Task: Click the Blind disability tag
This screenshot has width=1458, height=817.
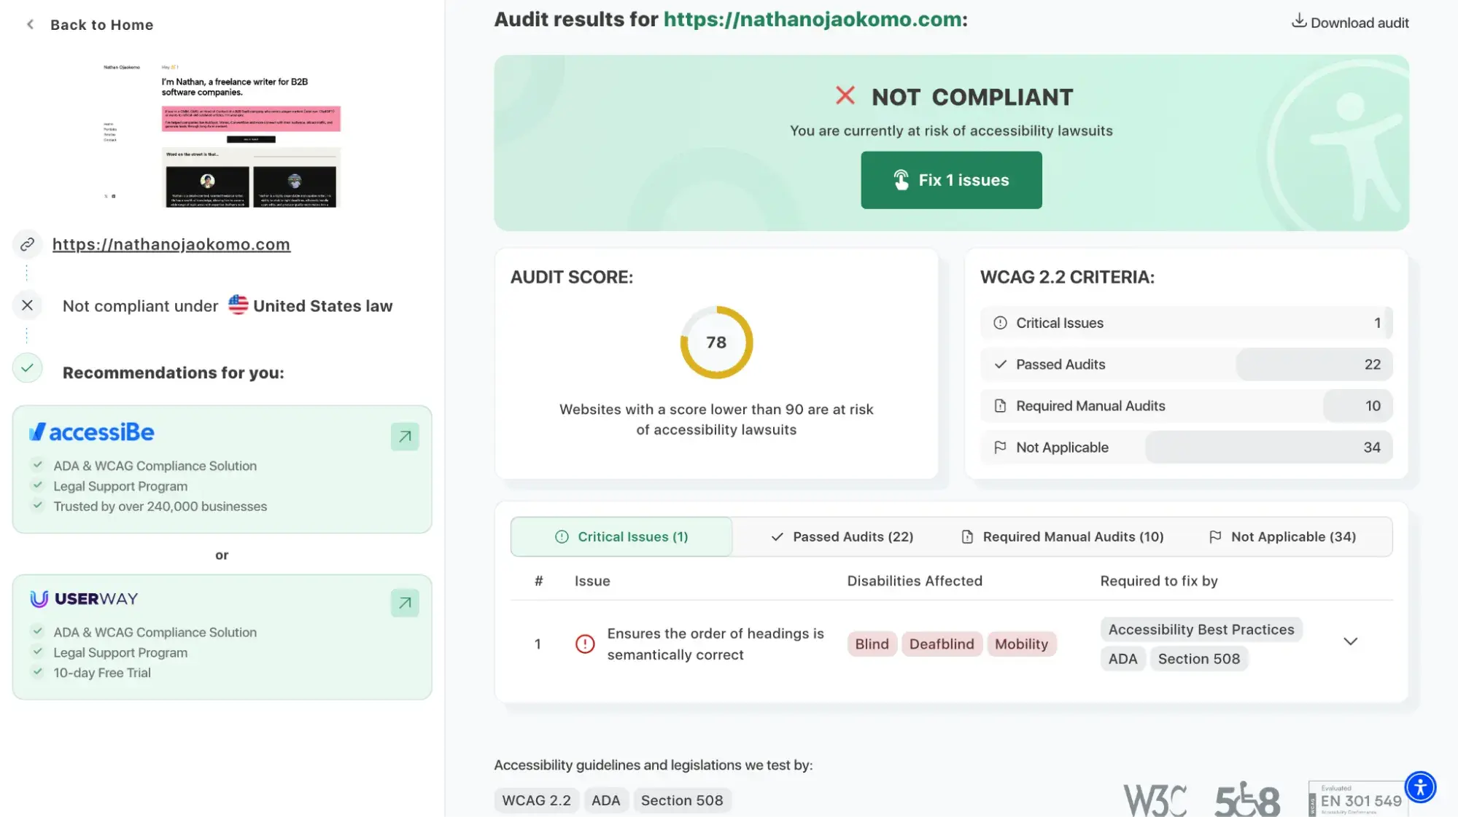Action: (872, 644)
